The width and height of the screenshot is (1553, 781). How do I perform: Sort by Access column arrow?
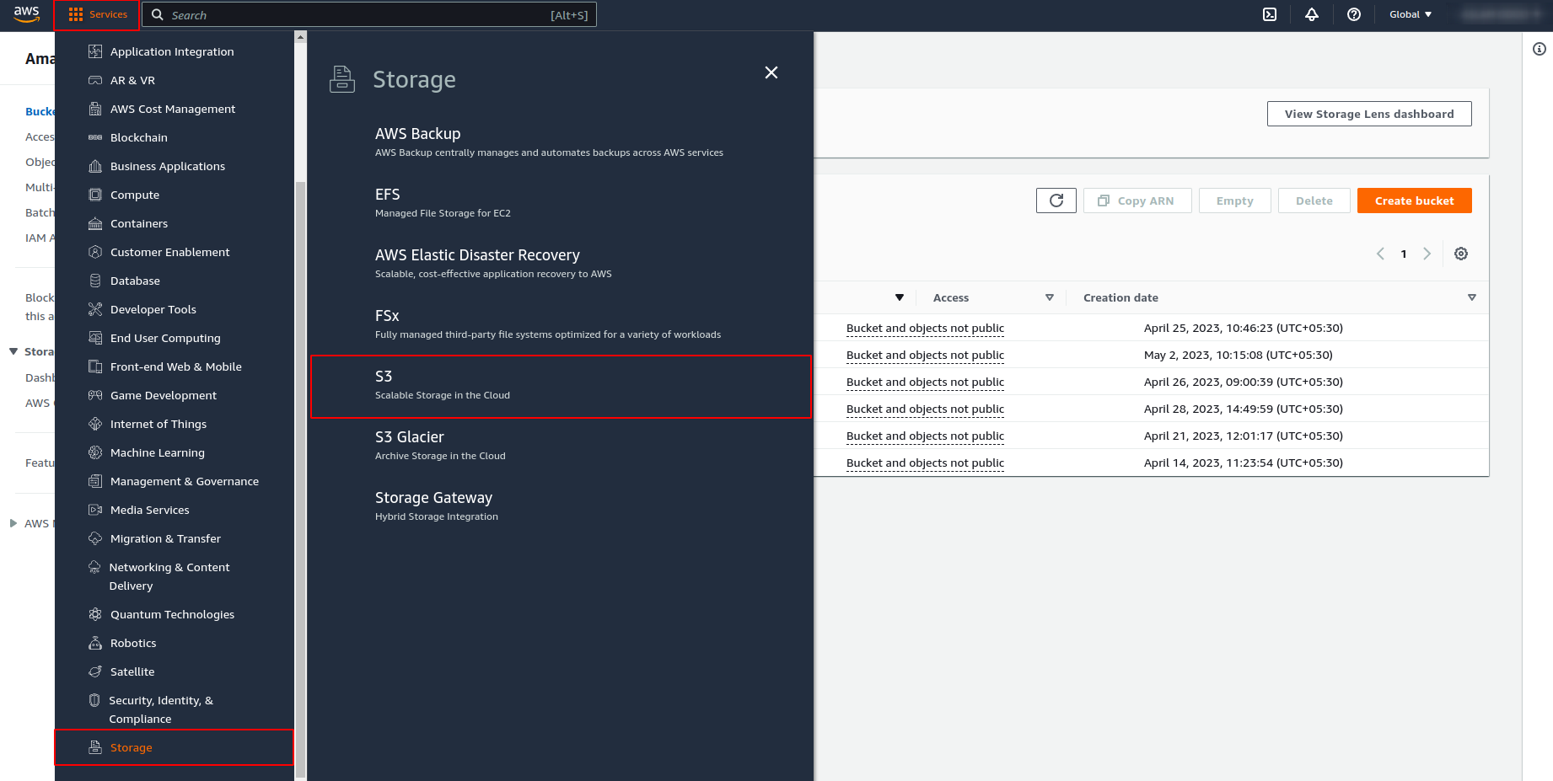coord(1050,297)
